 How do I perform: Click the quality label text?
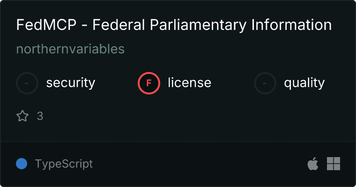304,83
